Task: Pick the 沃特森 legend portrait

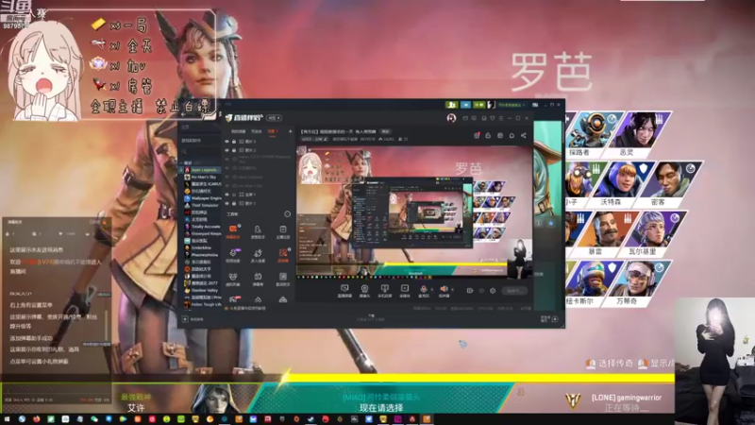Action: point(619,184)
